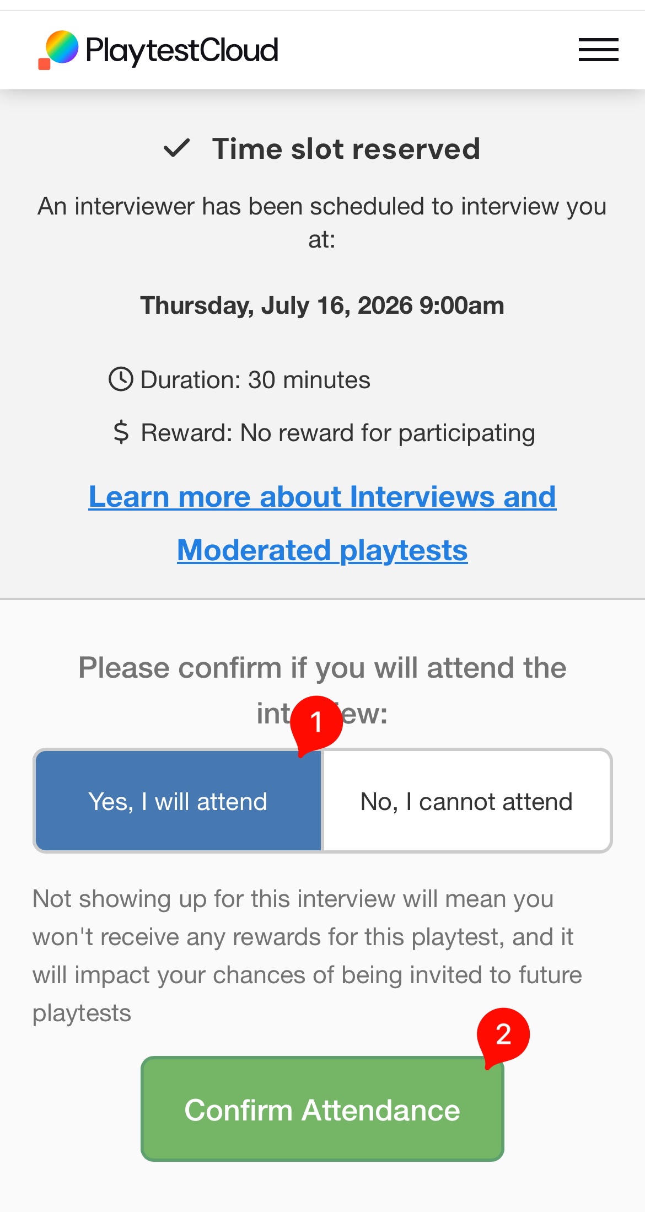Click the red annotation marker numbered 1
The image size is (645, 1212).
point(316,723)
